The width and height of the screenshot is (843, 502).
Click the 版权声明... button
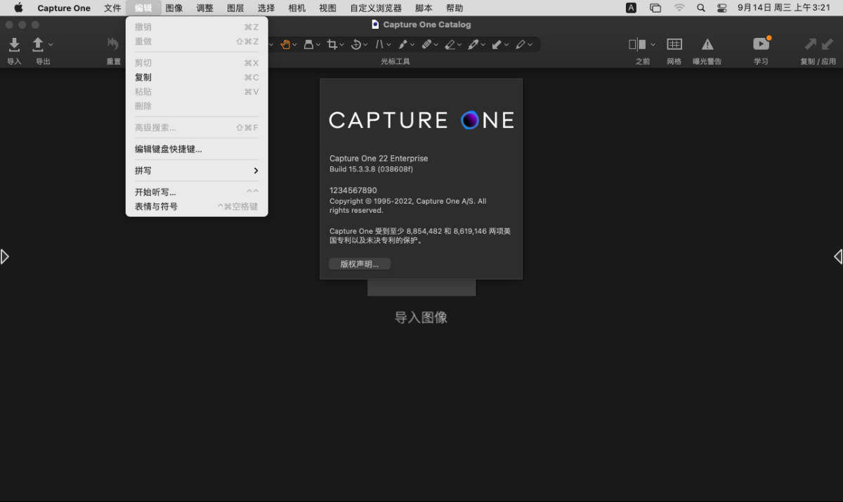(360, 264)
